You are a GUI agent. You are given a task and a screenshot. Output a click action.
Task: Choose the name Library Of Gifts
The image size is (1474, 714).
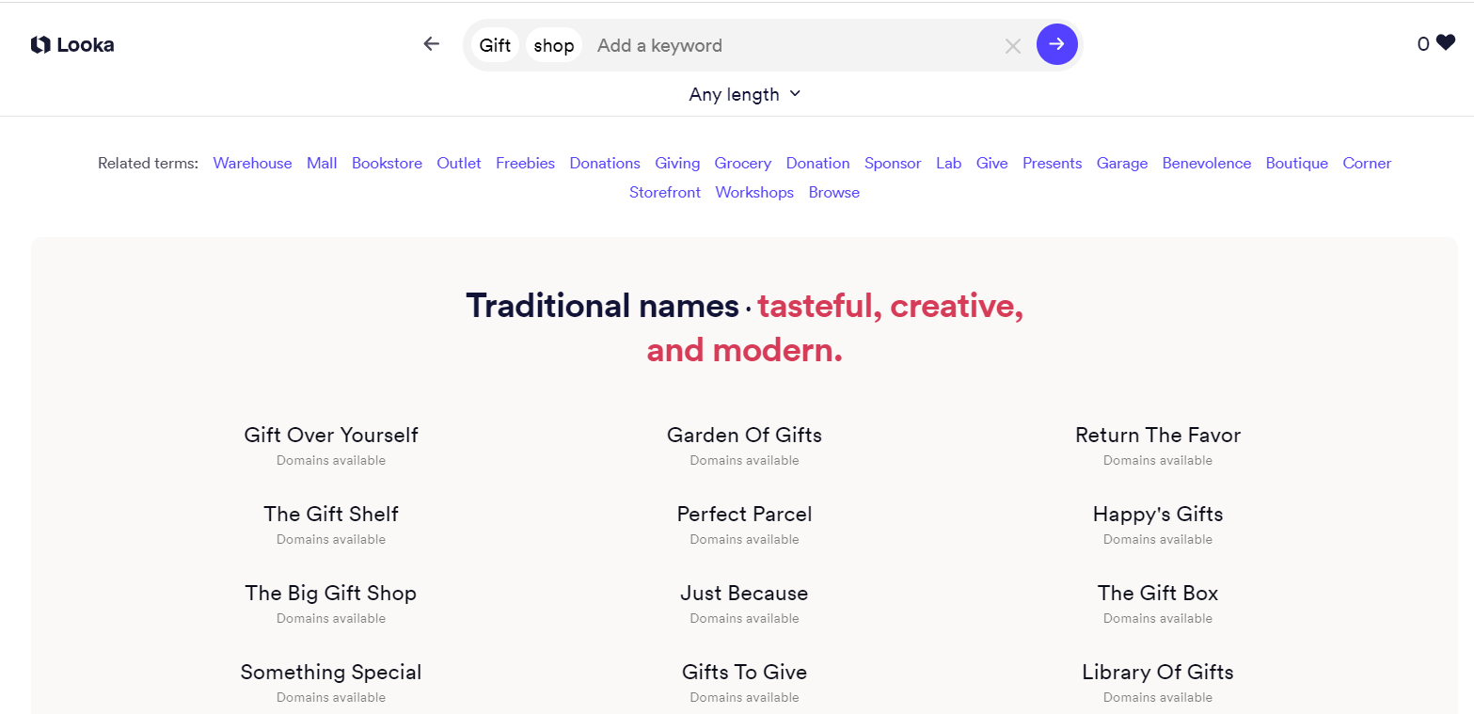(x=1158, y=672)
